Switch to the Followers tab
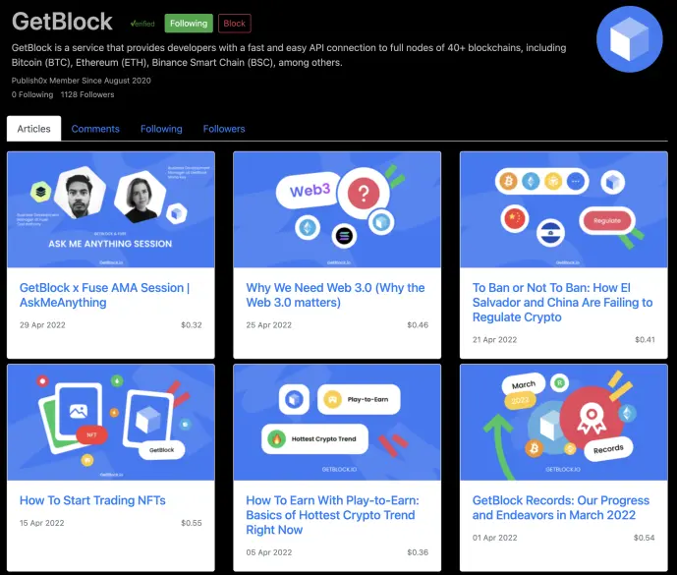Viewport: 677px width, 575px height. (224, 129)
